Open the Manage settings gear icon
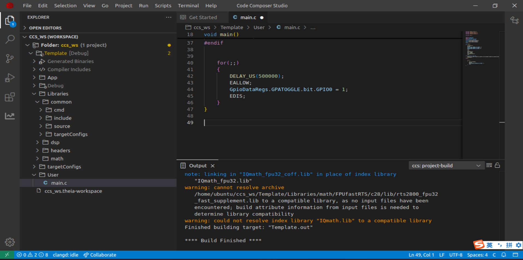 (10, 242)
